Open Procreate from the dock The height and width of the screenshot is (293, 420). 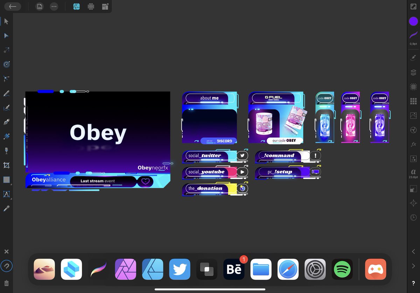(x=98, y=269)
